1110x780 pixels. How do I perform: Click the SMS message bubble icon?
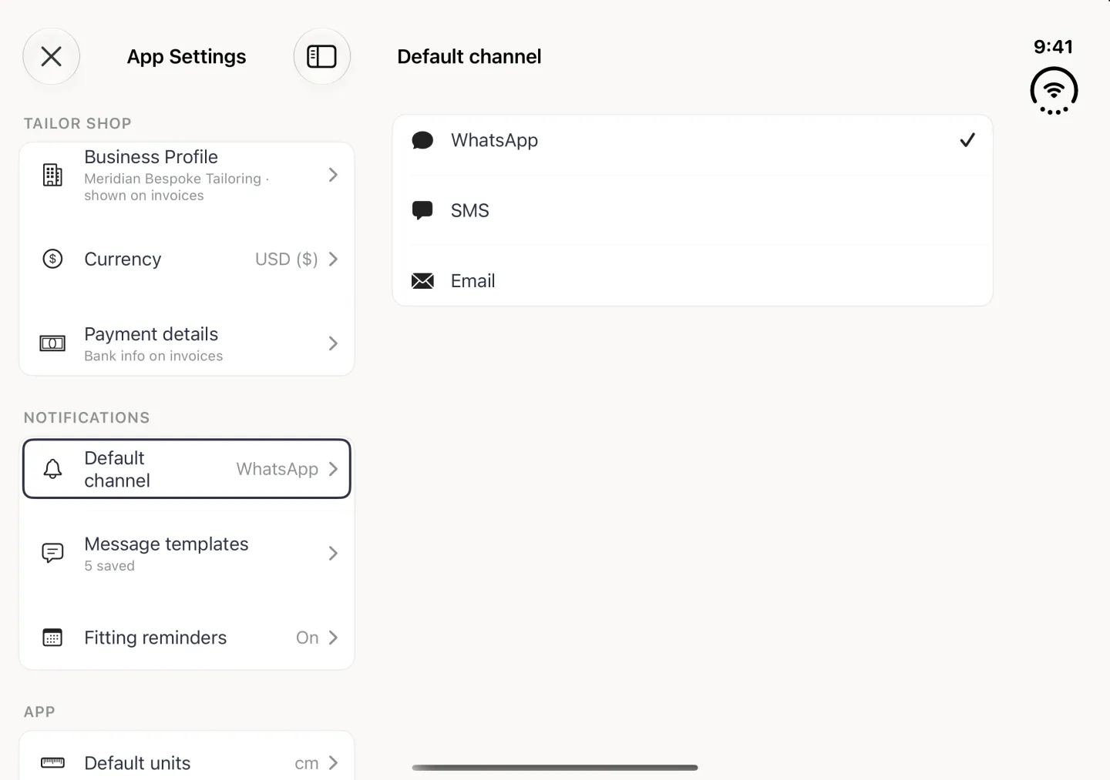pyautogui.click(x=422, y=210)
